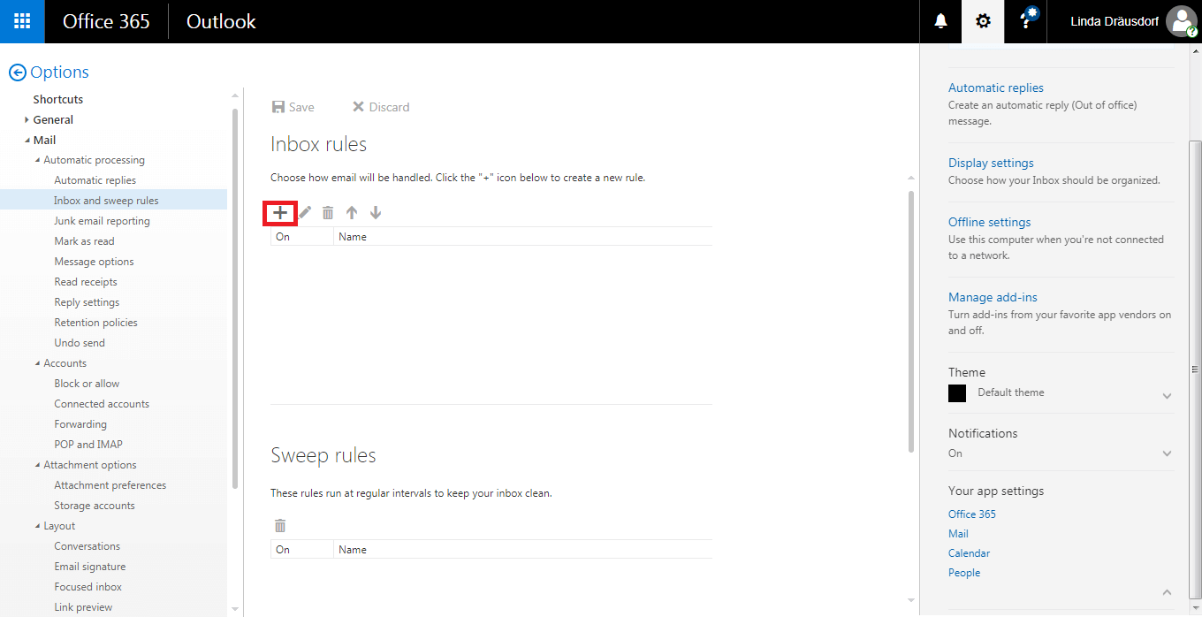Open the Forwarding settings page
Image resolution: width=1202 pixels, height=617 pixels.
[79, 423]
